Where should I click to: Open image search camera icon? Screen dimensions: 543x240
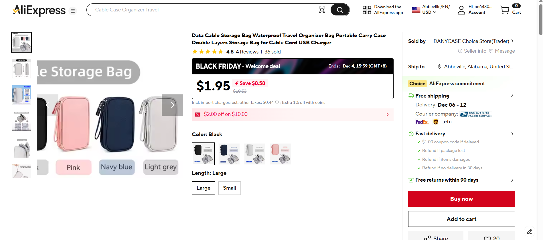[322, 10]
